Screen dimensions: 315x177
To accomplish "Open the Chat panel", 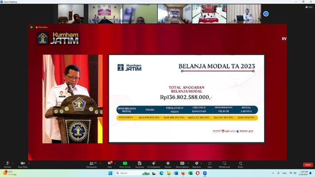I will 109,165.
